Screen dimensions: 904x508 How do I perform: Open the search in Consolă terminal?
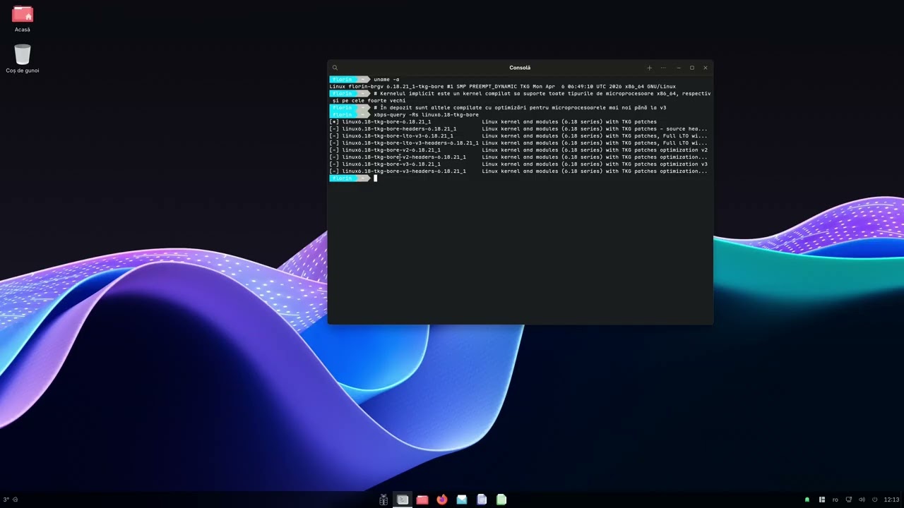335,68
